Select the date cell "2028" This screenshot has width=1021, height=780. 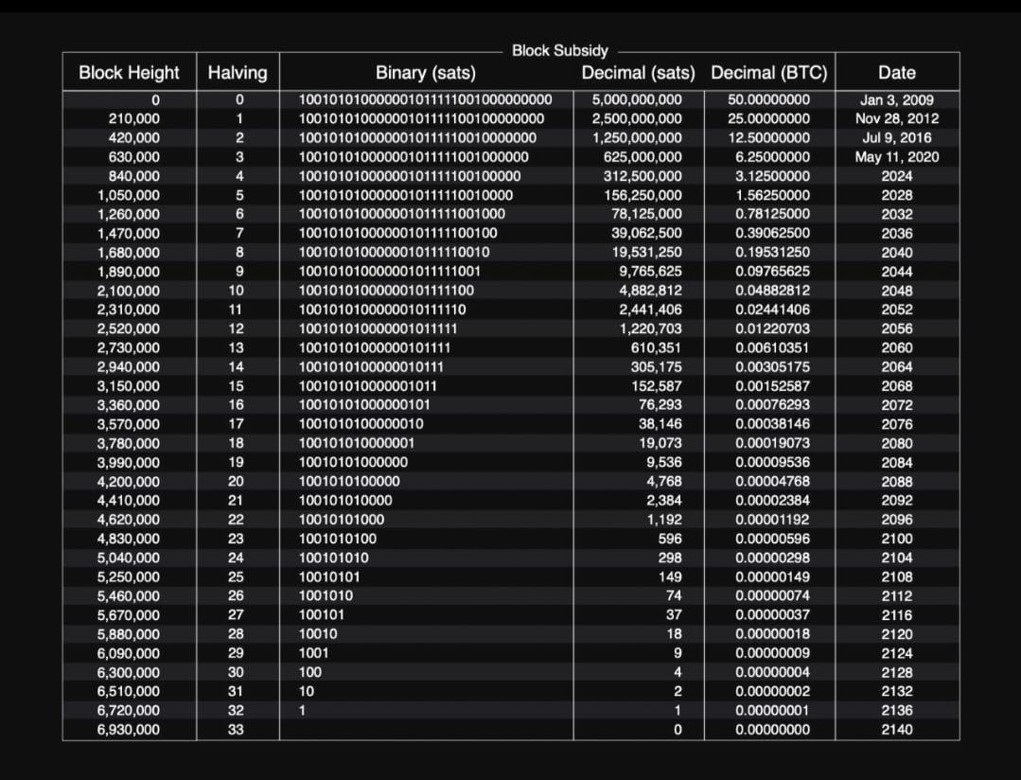897,195
